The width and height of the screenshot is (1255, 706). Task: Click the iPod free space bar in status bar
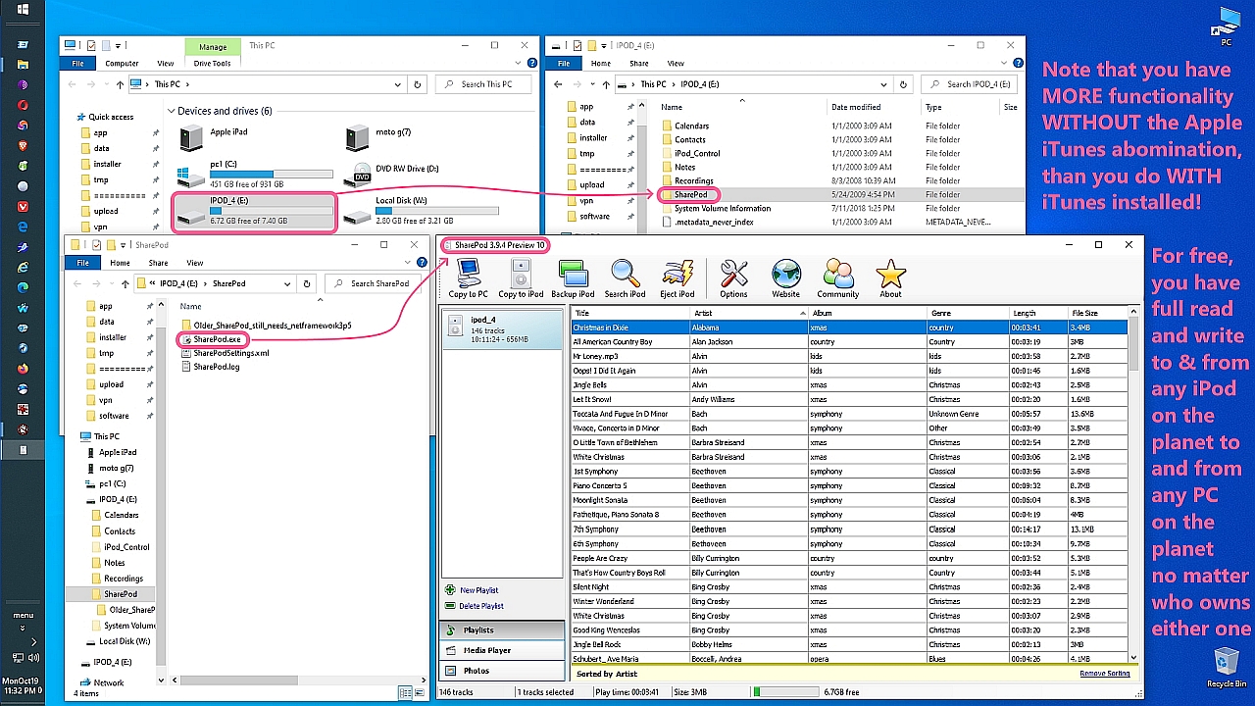784,692
